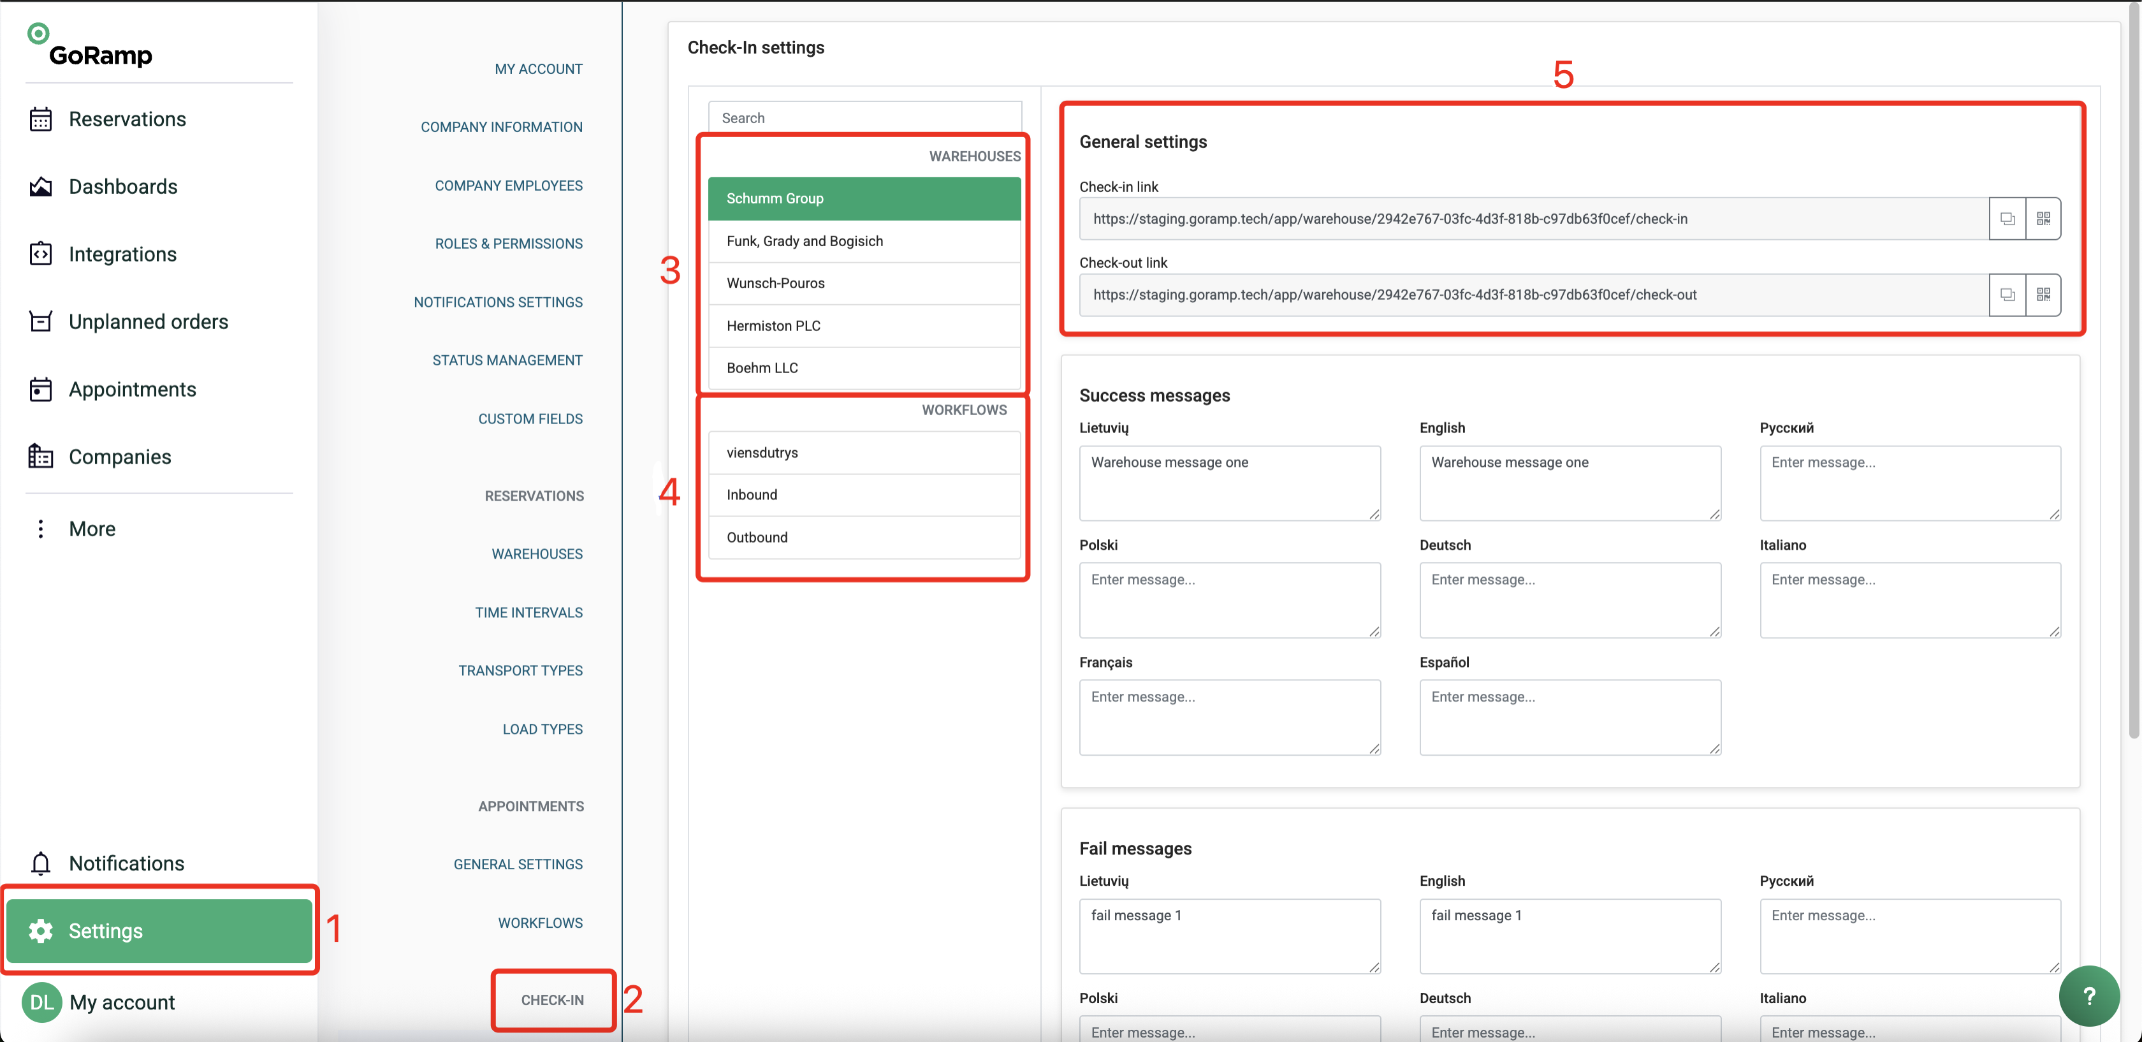Open TRANSPORT TYPES settings
Viewport: 2142px width, 1042px height.
521,670
